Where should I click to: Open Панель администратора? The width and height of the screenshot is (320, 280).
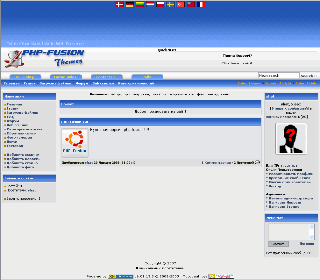(x=291, y=198)
